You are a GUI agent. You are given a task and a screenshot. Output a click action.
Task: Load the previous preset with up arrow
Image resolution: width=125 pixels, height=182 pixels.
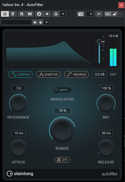(35, 22)
